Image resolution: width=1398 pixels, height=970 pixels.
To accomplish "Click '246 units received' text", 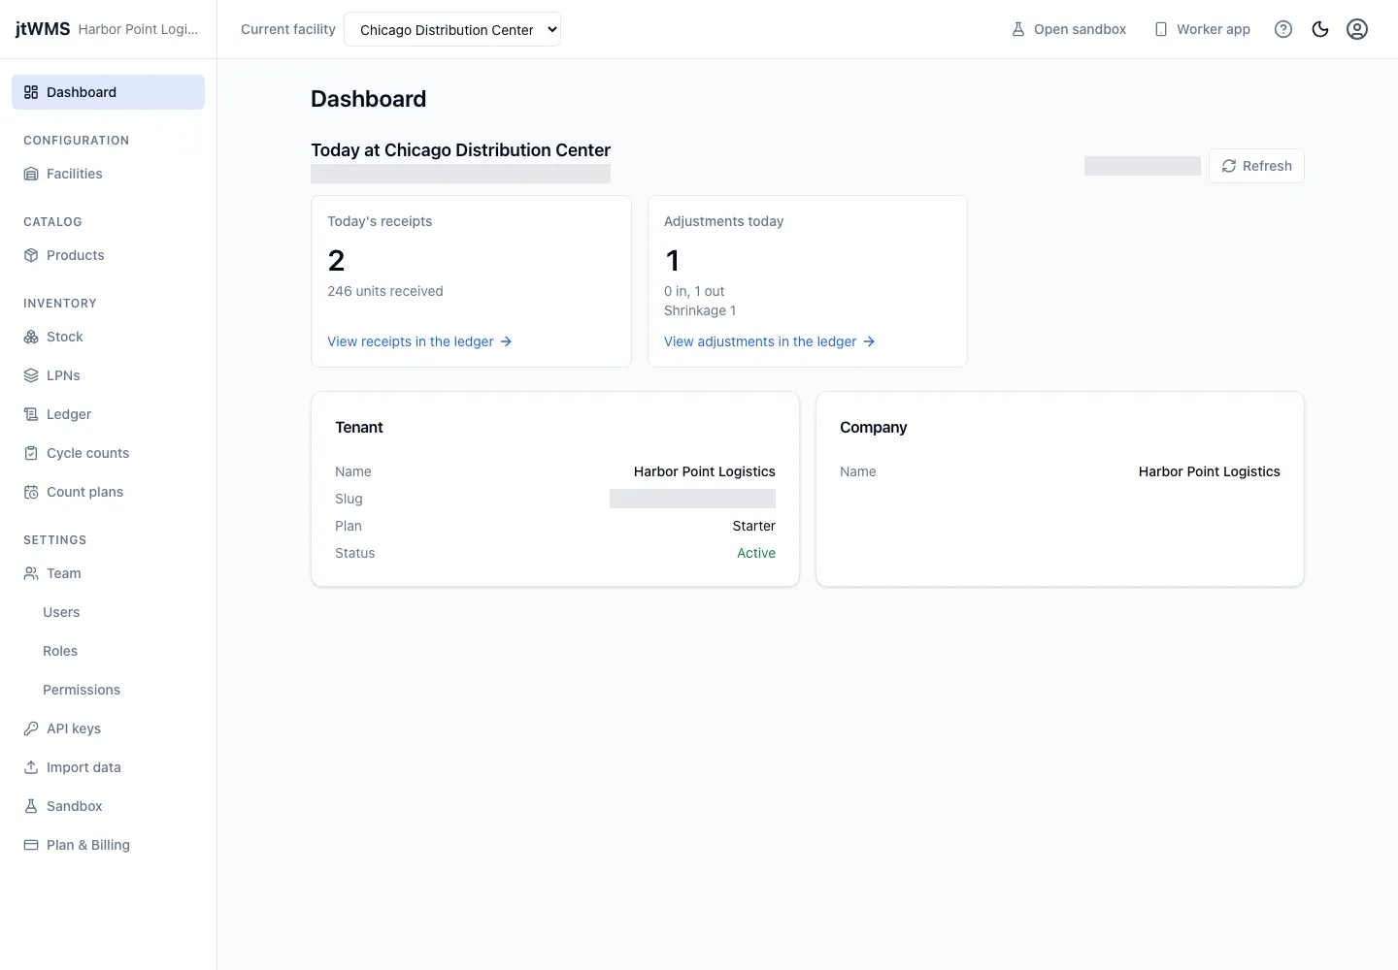I will tap(385, 291).
